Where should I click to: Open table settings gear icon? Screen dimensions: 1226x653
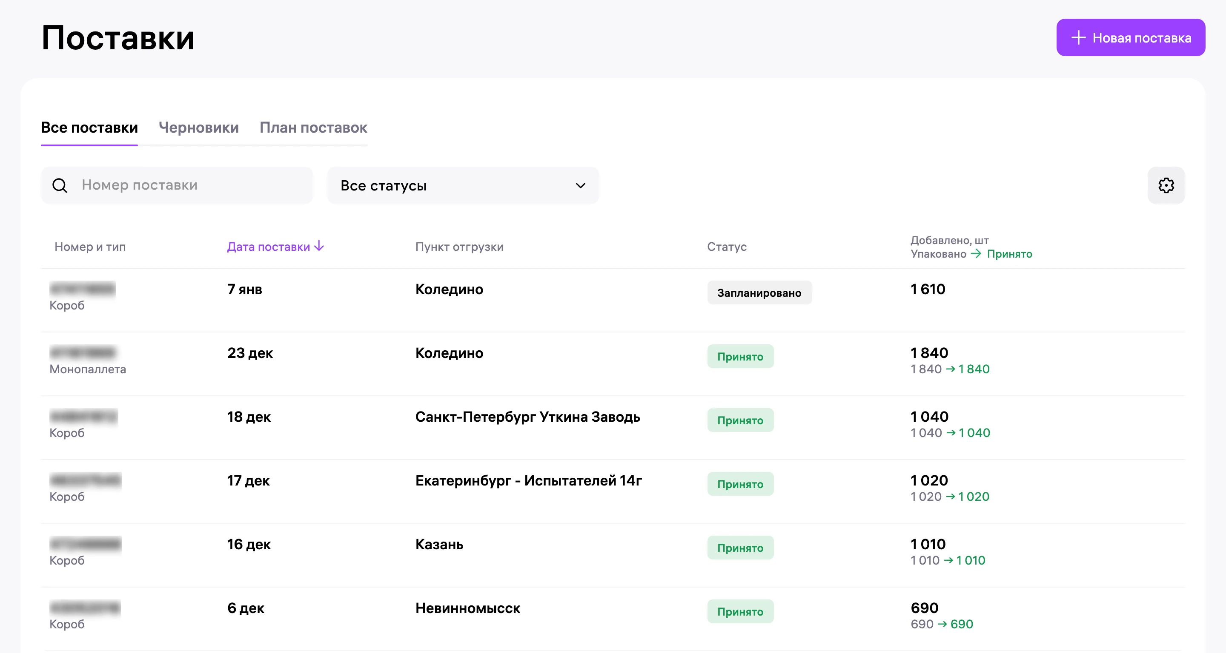[x=1166, y=185]
